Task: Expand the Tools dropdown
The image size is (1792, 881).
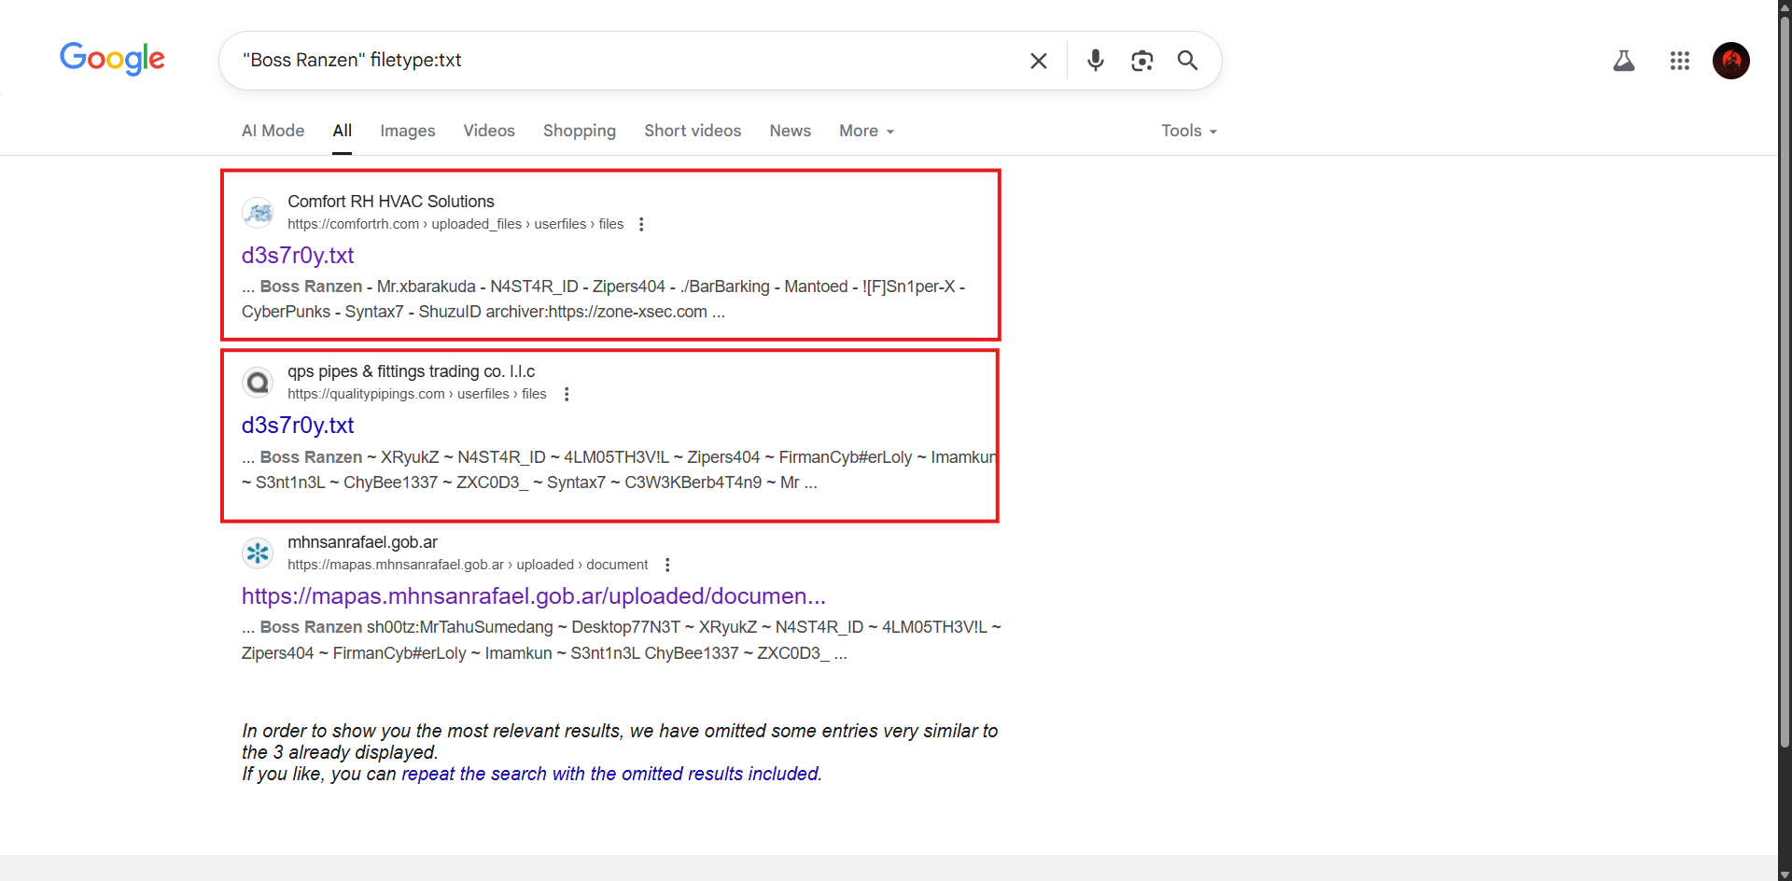Action: click(1189, 131)
